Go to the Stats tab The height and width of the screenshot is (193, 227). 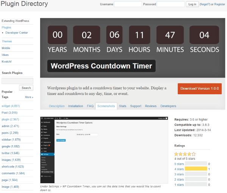(x=123, y=106)
